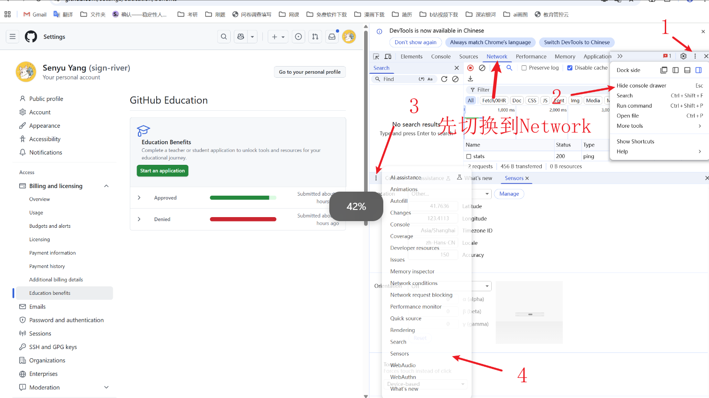Select the Doc filter chip
Screen dimensions: 709x398
click(x=517, y=101)
